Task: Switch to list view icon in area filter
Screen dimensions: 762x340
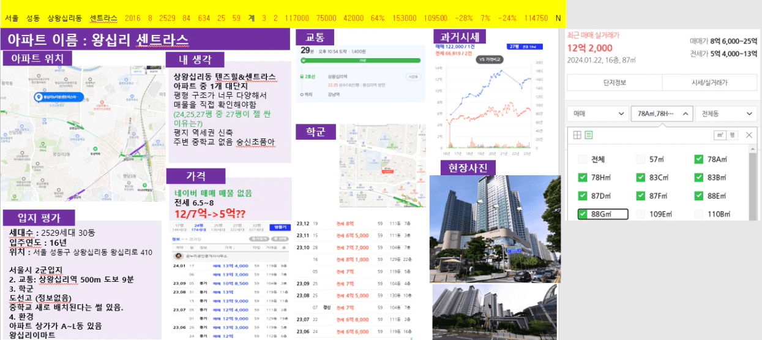Action: (x=589, y=135)
